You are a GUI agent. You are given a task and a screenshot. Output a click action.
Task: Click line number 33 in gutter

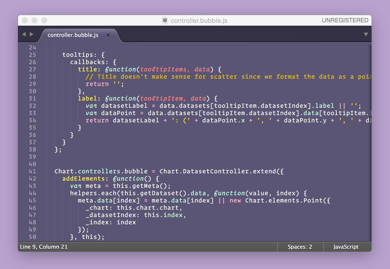point(32,113)
